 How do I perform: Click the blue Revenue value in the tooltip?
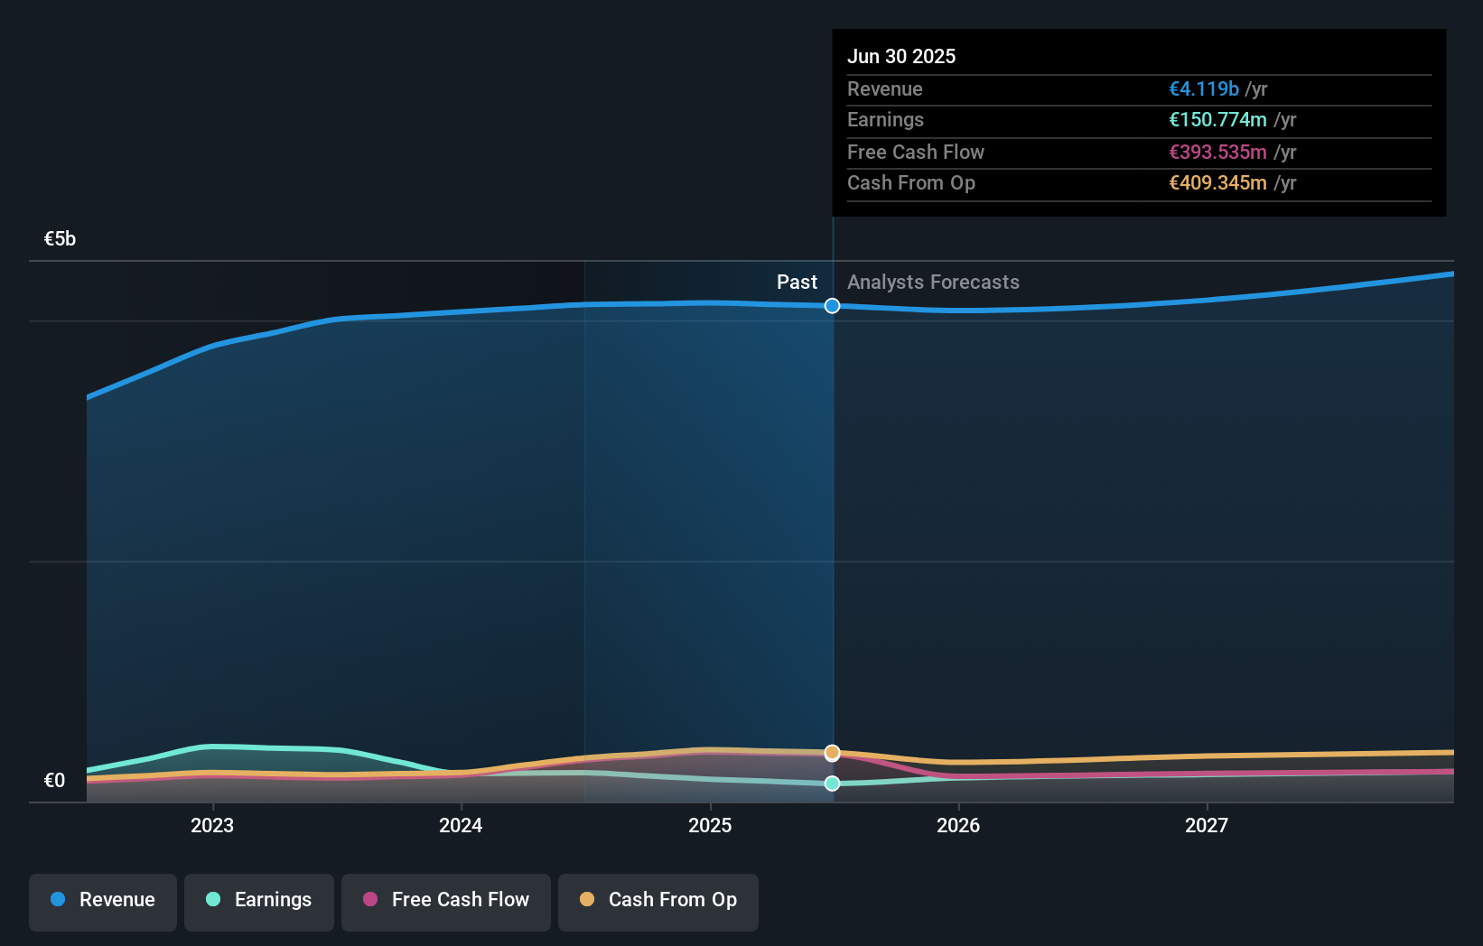click(1204, 88)
